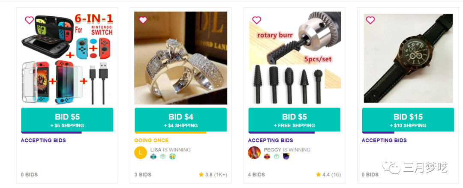Toggle heart on the diamond ring listing

pyautogui.click(x=143, y=20)
